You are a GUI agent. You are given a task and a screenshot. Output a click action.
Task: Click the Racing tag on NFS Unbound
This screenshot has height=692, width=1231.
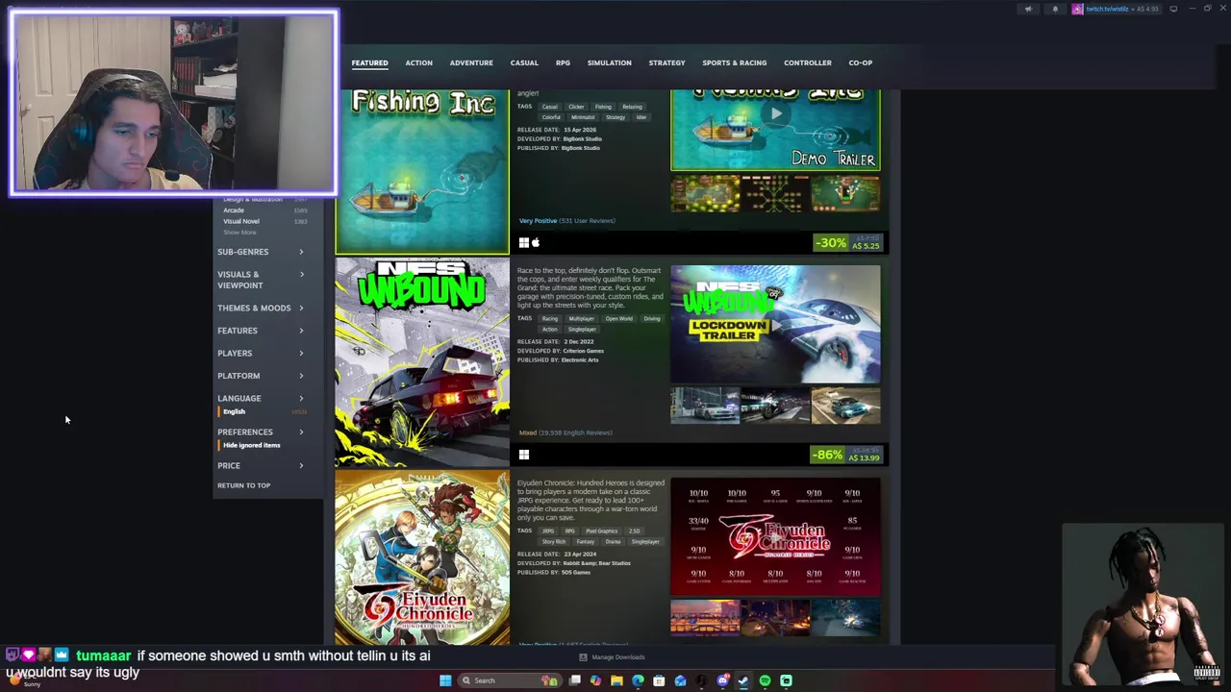[x=550, y=319]
